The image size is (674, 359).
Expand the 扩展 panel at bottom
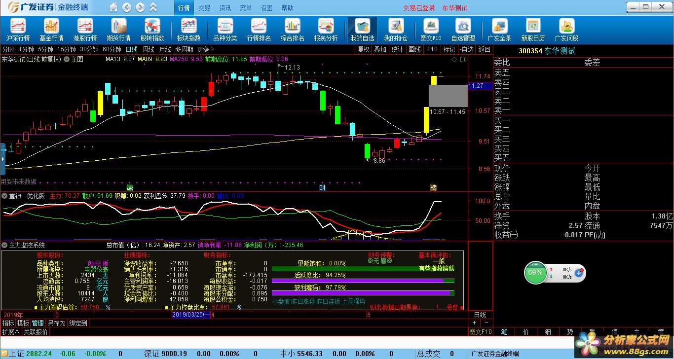(10, 332)
